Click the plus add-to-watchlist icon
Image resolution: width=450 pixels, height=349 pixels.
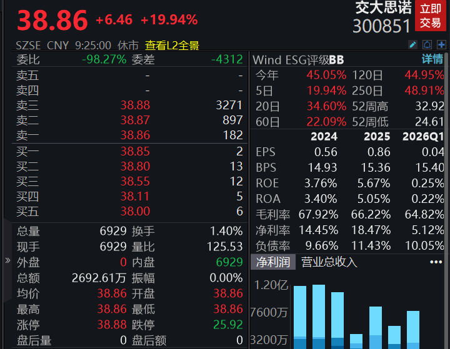point(441,45)
